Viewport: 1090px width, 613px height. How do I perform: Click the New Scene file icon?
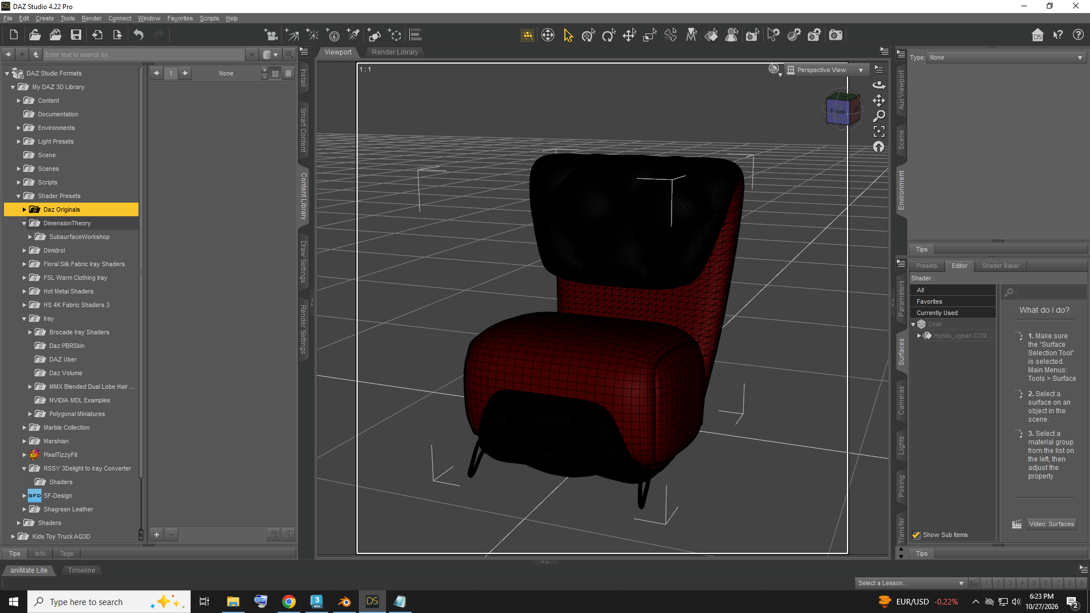(x=14, y=35)
